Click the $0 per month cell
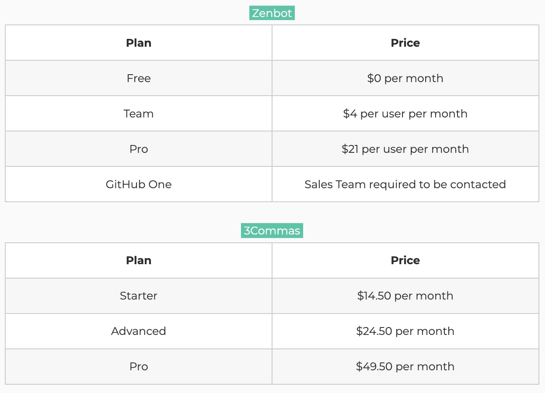 (405, 78)
